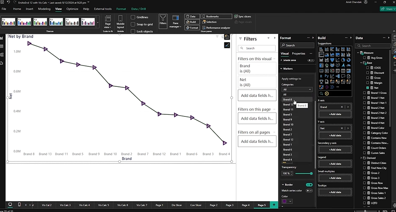The image size is (396, 212).
Task: Select the Q&A visual icon
Action: 343,76
